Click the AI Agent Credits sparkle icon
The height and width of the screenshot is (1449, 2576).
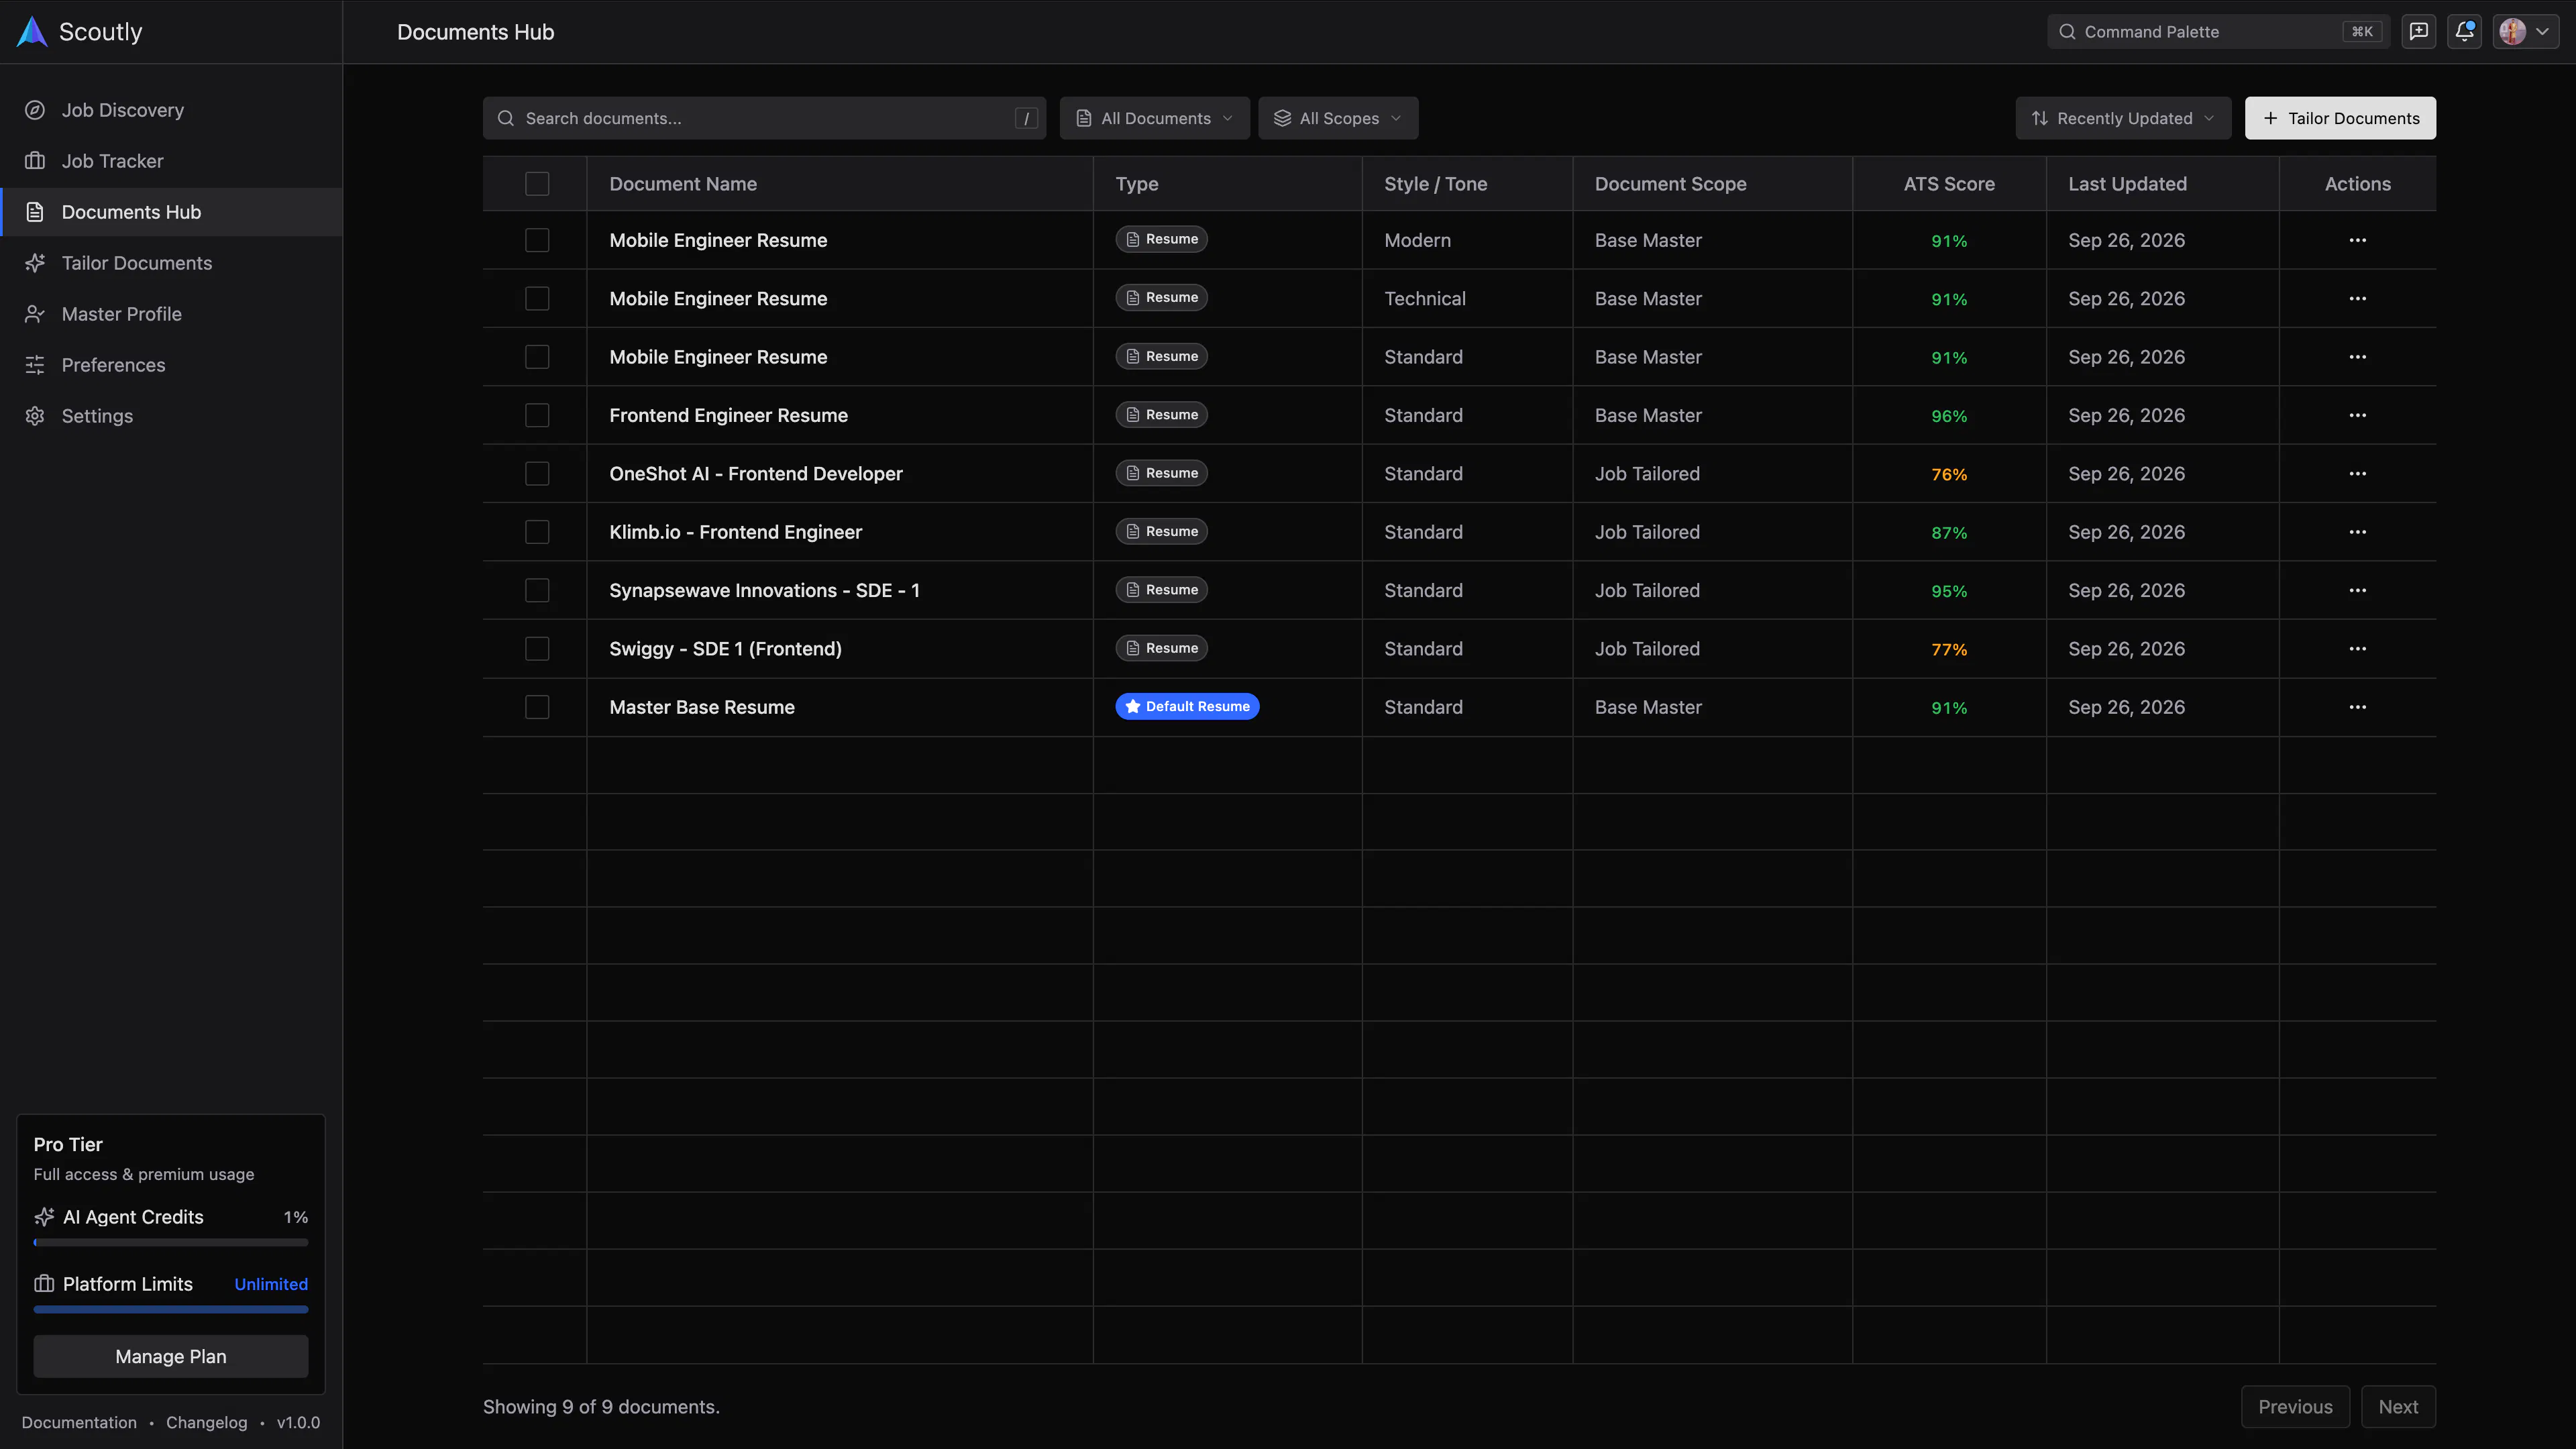tap(44, 1217)
